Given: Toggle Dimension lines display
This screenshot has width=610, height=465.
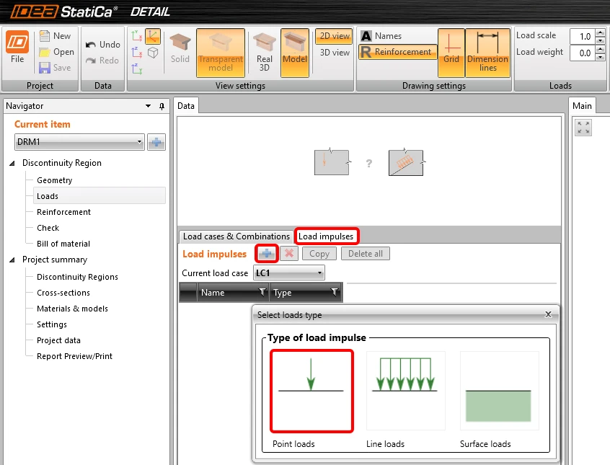Looking at the screenshot, I should pos(488,52).
